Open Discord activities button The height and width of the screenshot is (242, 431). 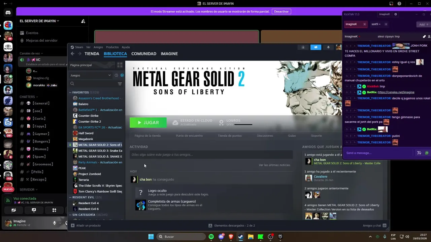tap(54, 210)
